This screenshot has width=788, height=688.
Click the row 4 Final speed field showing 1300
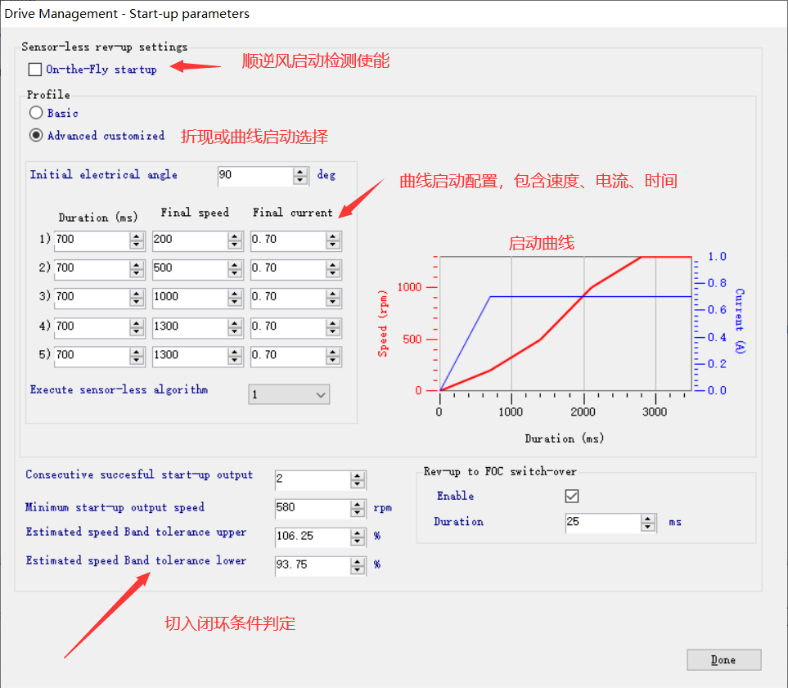click(190, 326)
